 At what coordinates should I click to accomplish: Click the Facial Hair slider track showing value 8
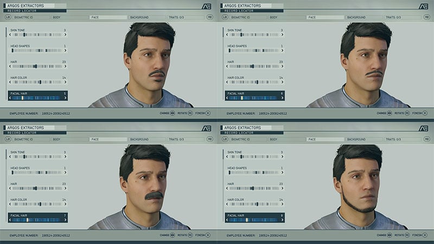coord(254,220)
